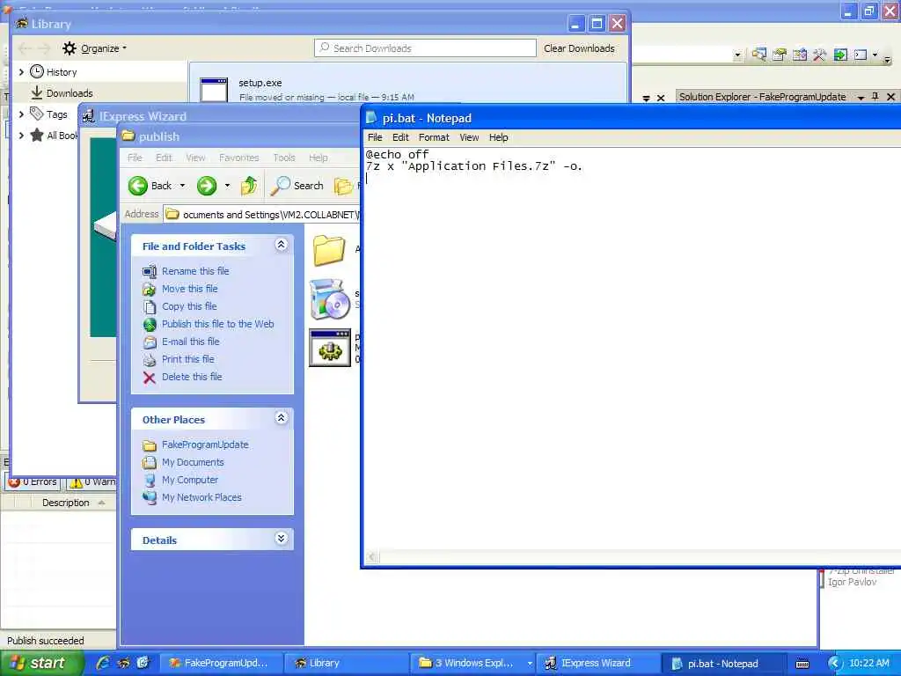901x676 pixels.
Task: Open Notepad Help menu
Action: click(498, 137)
